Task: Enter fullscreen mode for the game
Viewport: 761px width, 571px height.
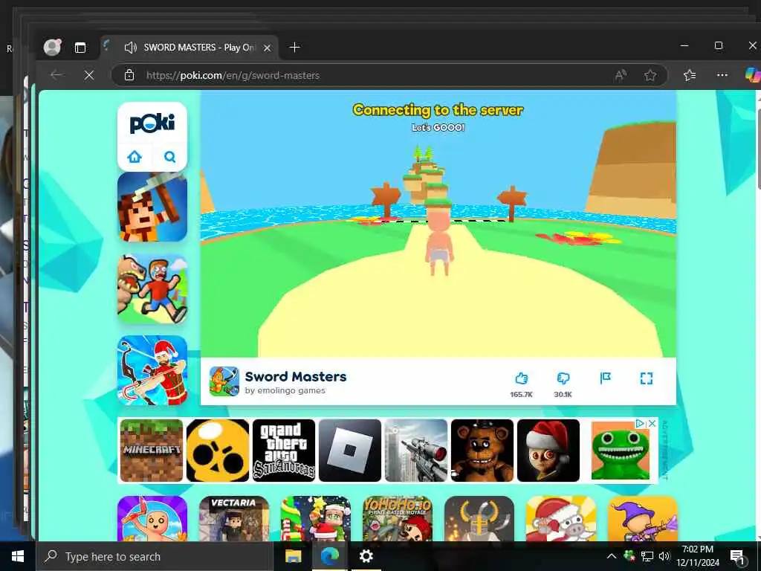Action: point(647,378)
